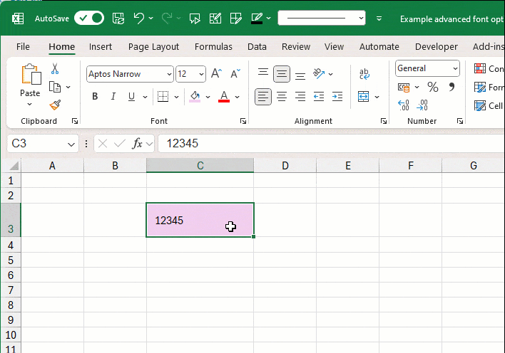Open the File tab
Image resolution: width=505 pixels, height=353 pixels.
23,47
